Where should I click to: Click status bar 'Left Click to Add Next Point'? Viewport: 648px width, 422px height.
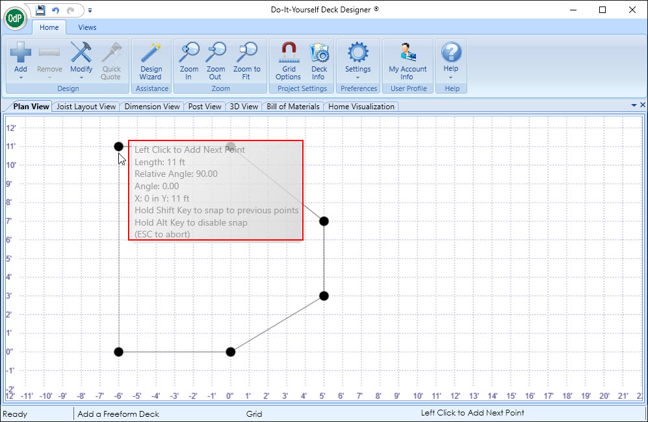(473, 412)
